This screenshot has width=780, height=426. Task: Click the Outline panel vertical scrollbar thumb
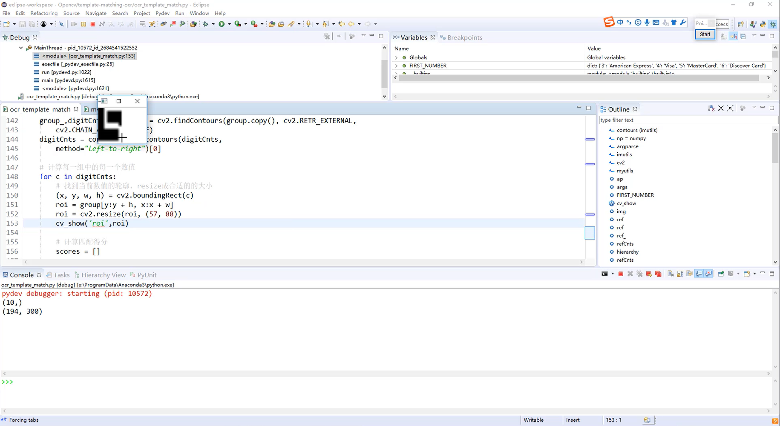click(775, 148)
